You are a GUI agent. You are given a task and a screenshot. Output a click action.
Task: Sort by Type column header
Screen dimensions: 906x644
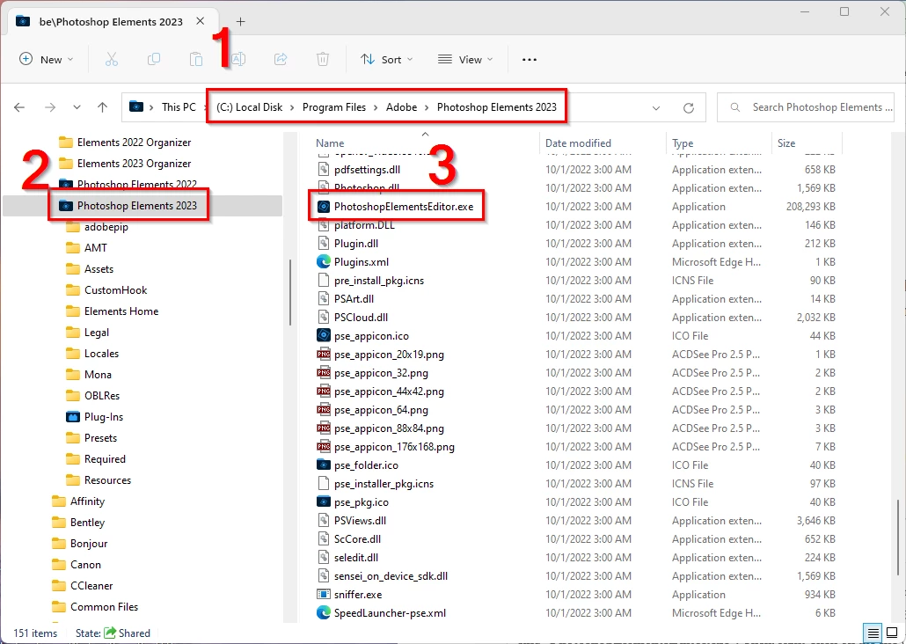pos(683,143)
